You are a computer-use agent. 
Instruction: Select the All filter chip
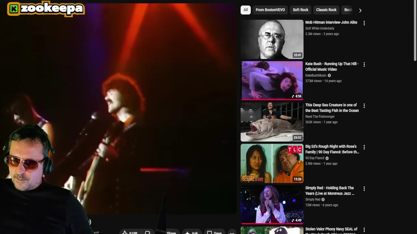246,10
